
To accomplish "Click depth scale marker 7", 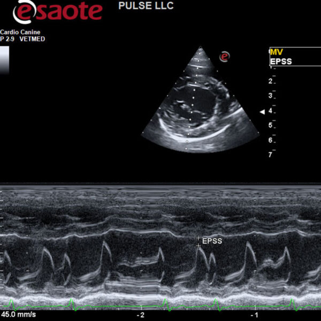I will point(271,155).
